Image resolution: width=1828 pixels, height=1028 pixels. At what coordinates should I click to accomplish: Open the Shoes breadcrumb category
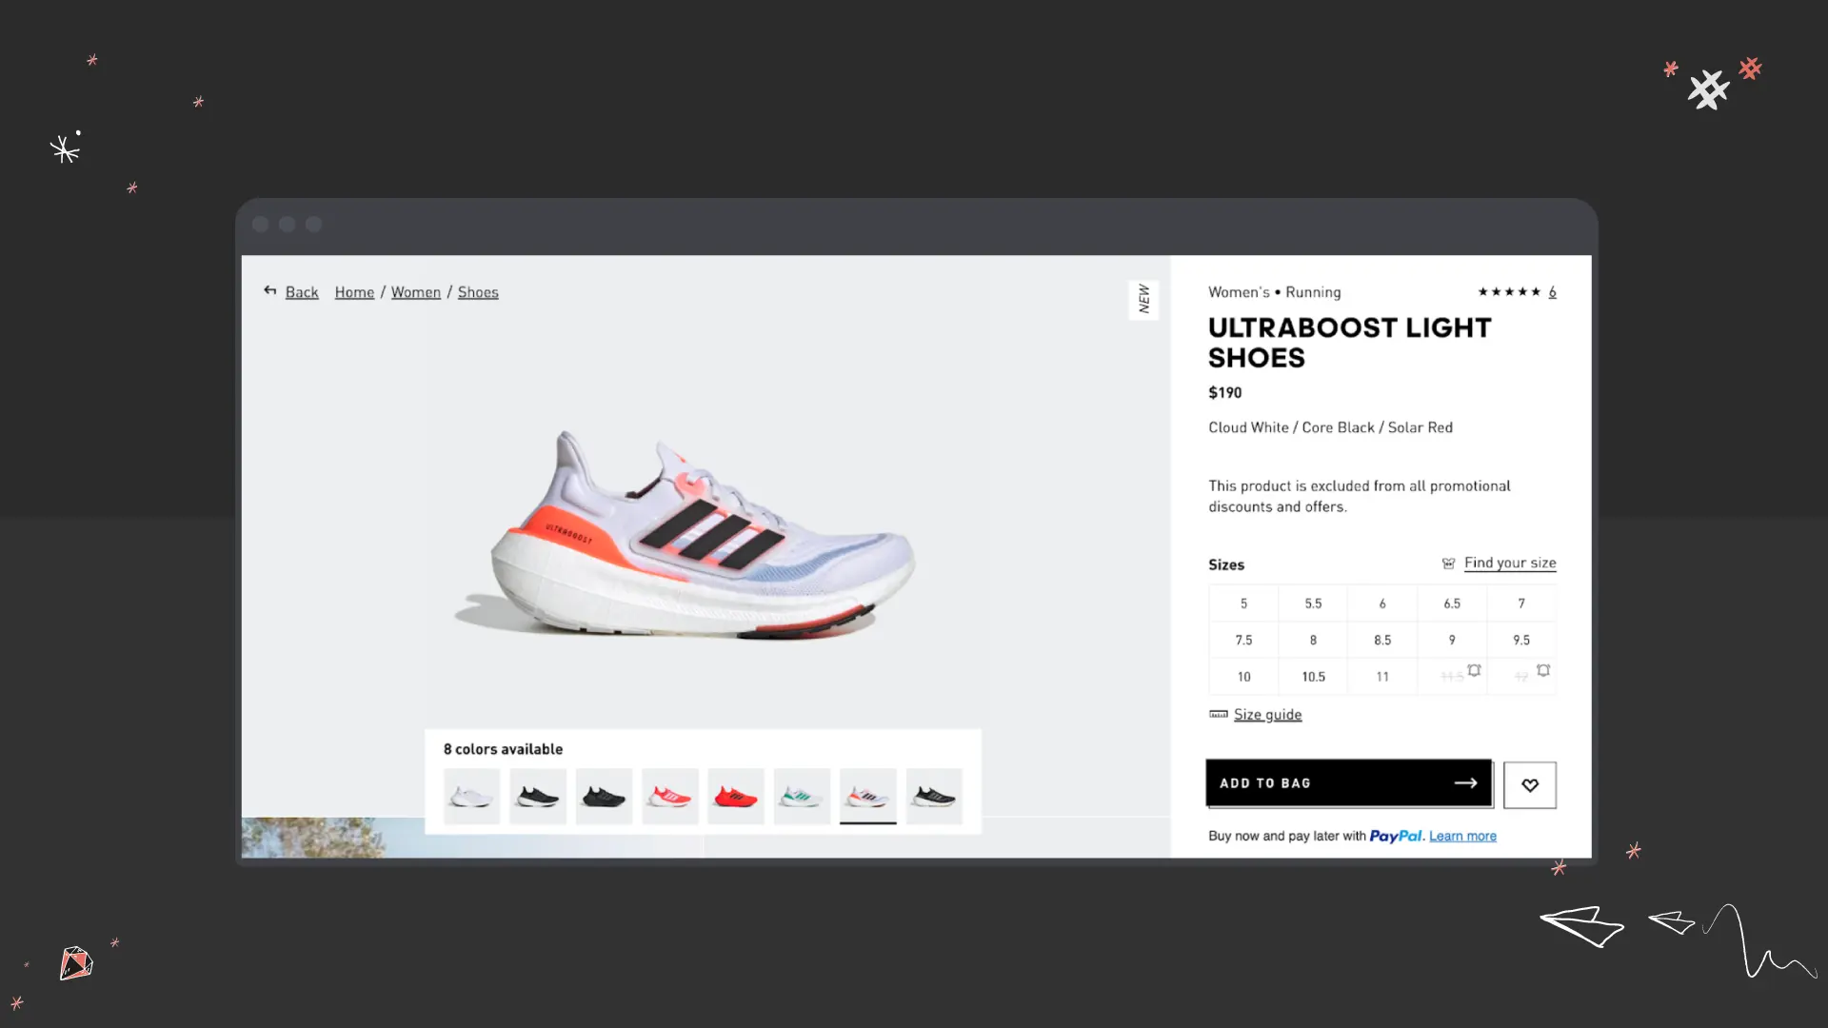(x=477, y=292)
